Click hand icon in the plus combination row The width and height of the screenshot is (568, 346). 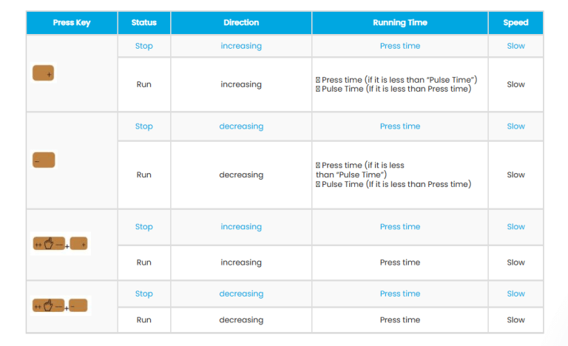click(x=49, y=245)
